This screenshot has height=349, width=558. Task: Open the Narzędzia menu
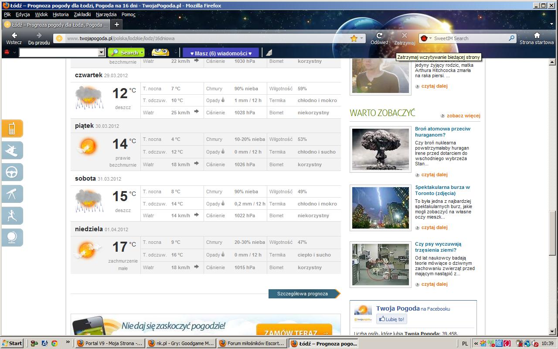pos(106,14)
